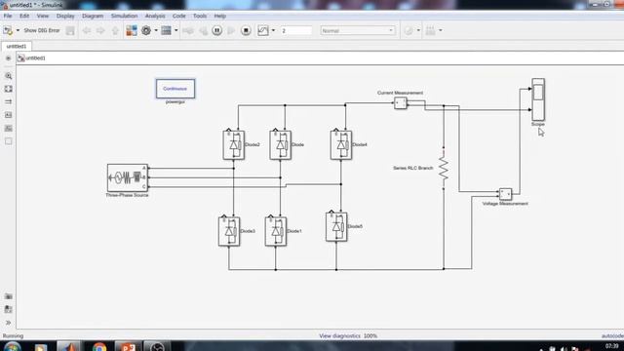Image resolution: width=624 pixels, height=351 pixels.
Task: Expand the Model Advisor dropdown arrow
Action: (x=418, y=30)
